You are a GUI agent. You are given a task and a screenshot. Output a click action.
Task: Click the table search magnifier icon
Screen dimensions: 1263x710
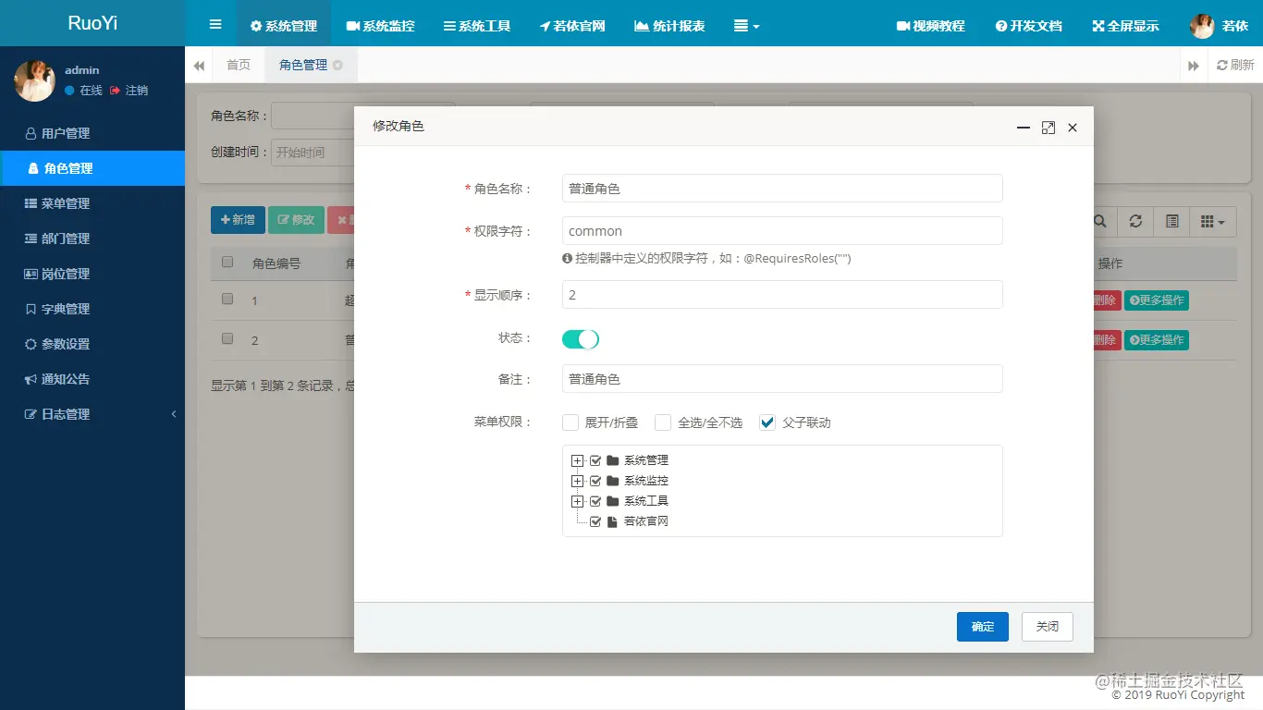[1099, 222]
